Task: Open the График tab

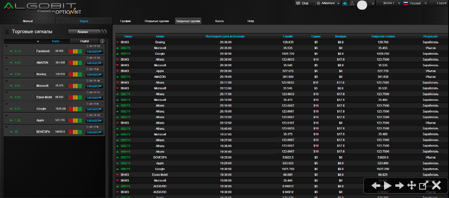Action: (x=126, y=21)
